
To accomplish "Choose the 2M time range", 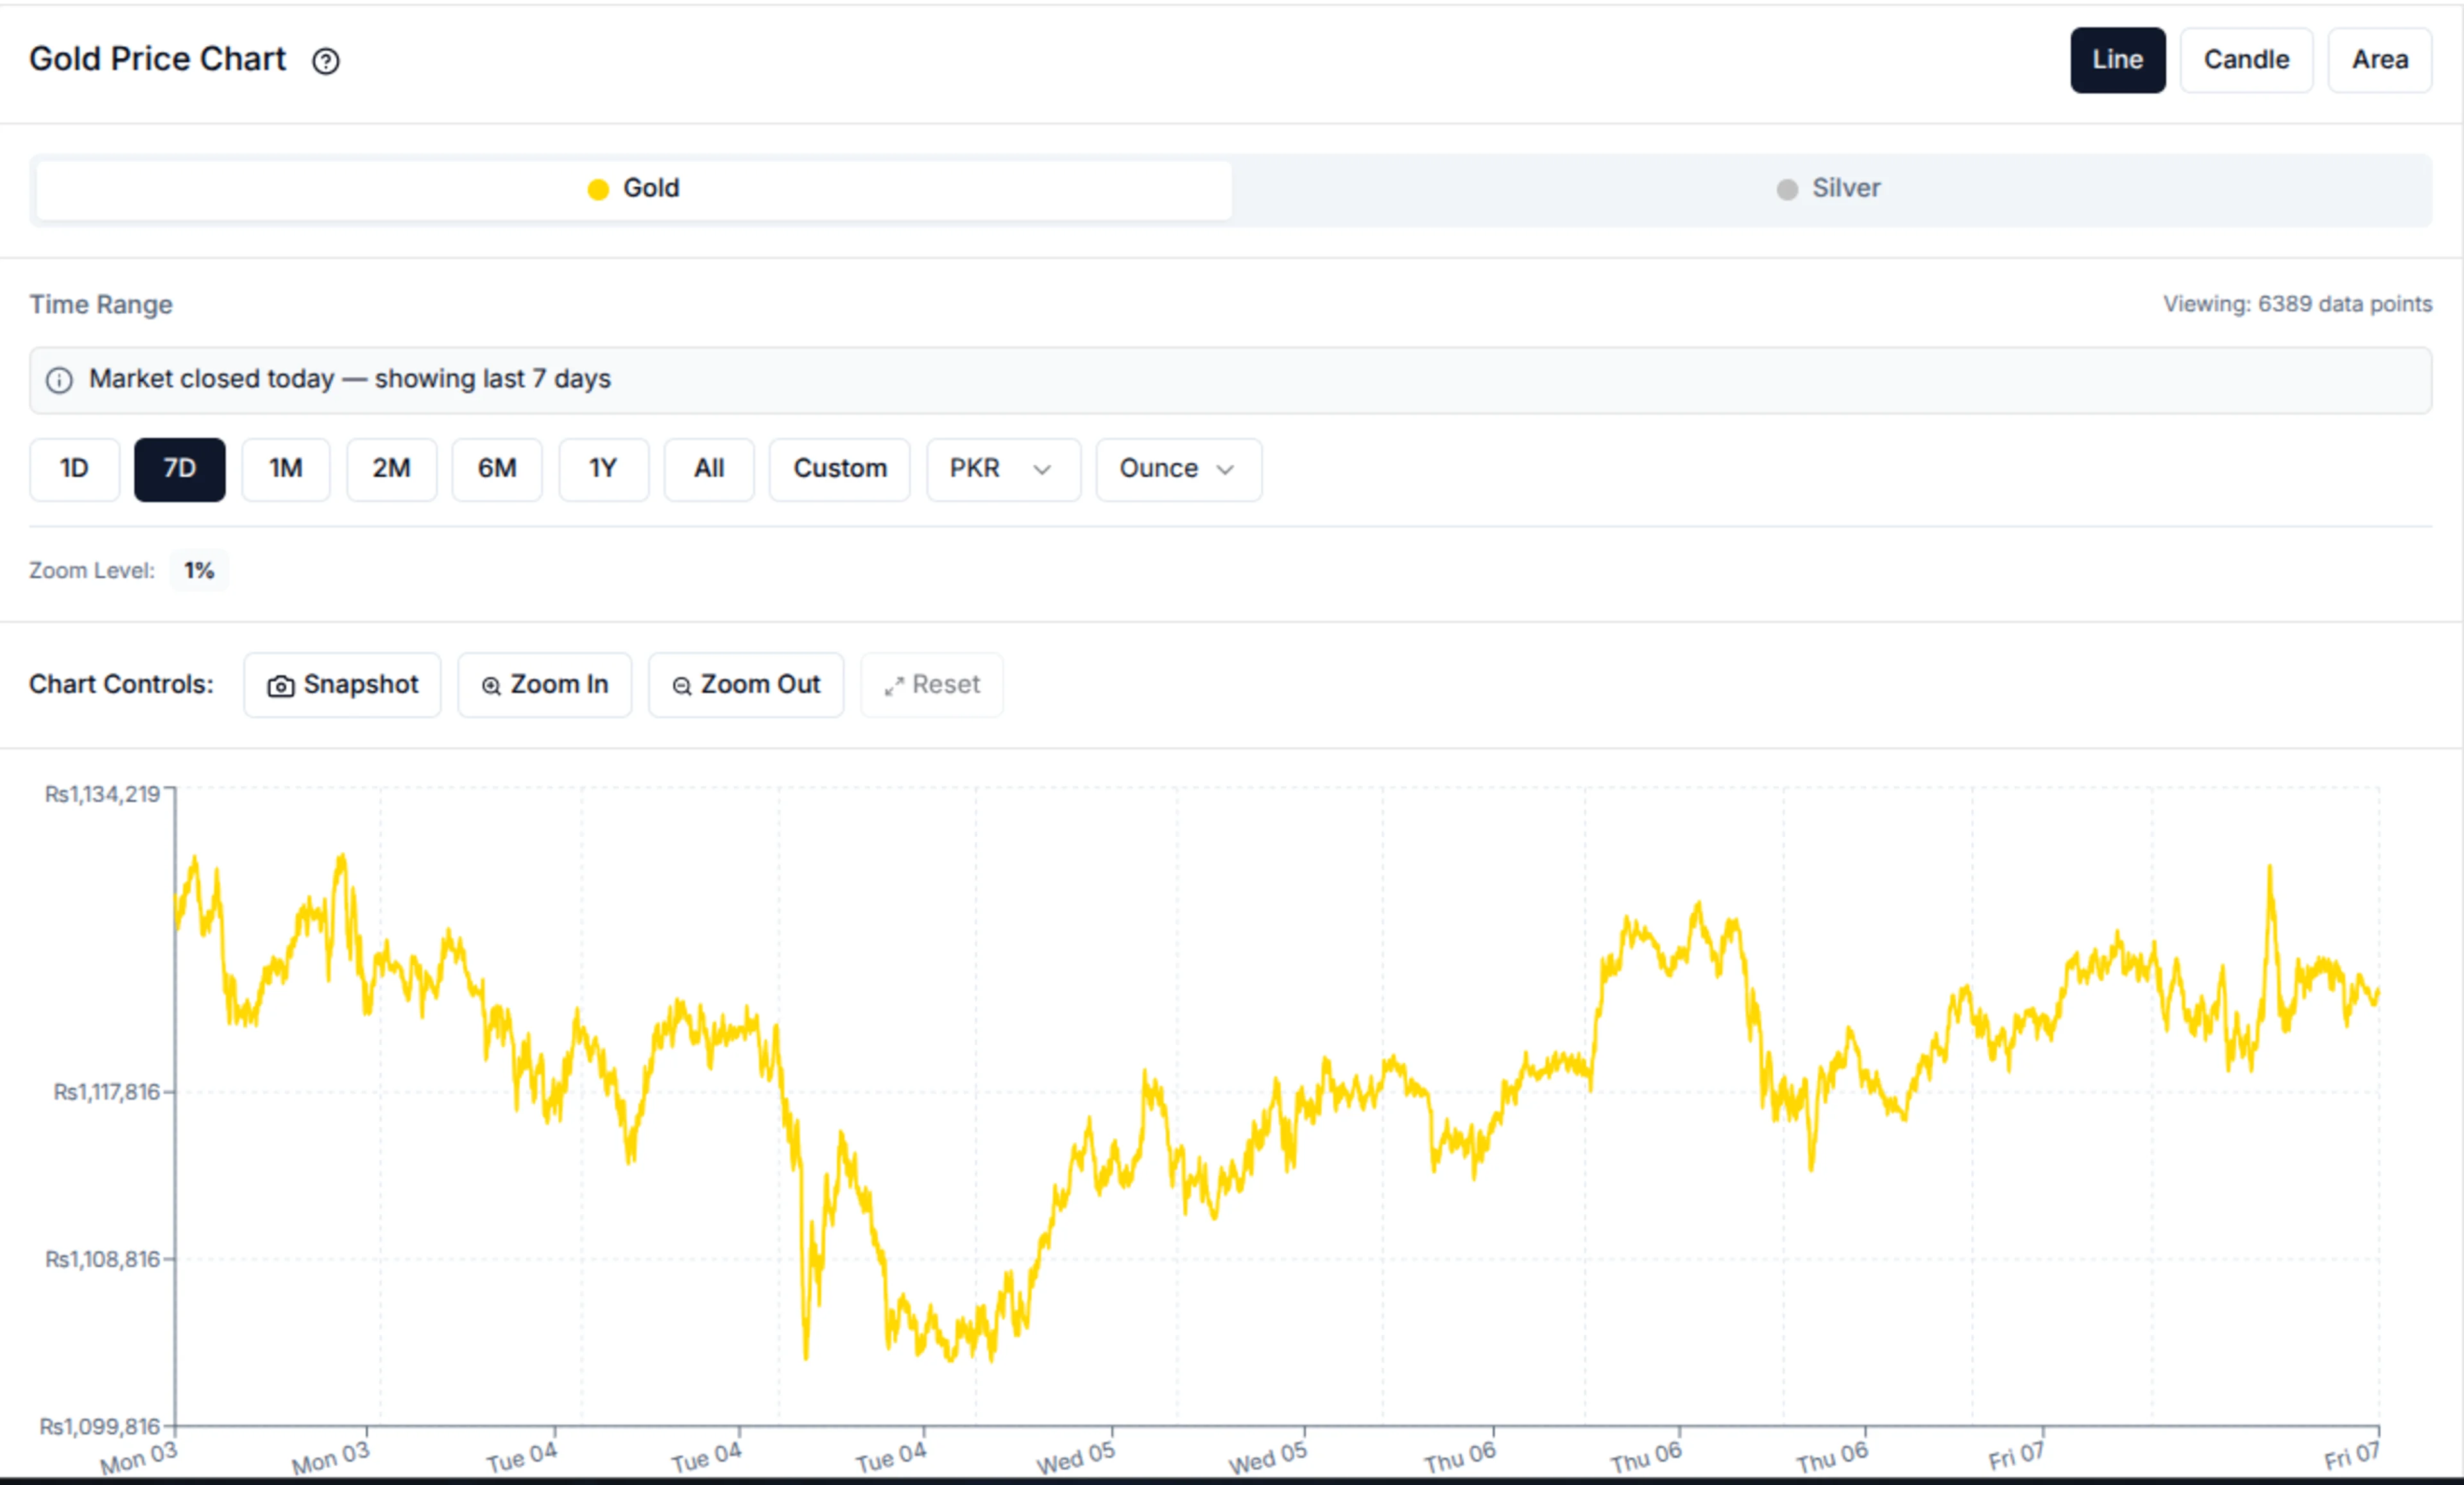I will tap(392, 469).
